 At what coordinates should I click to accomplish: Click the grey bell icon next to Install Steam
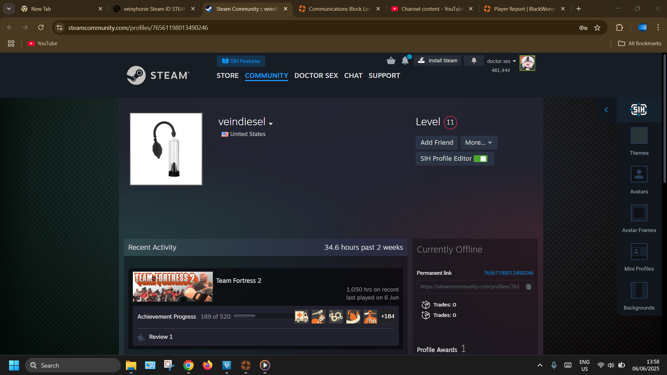pos(474,61)
